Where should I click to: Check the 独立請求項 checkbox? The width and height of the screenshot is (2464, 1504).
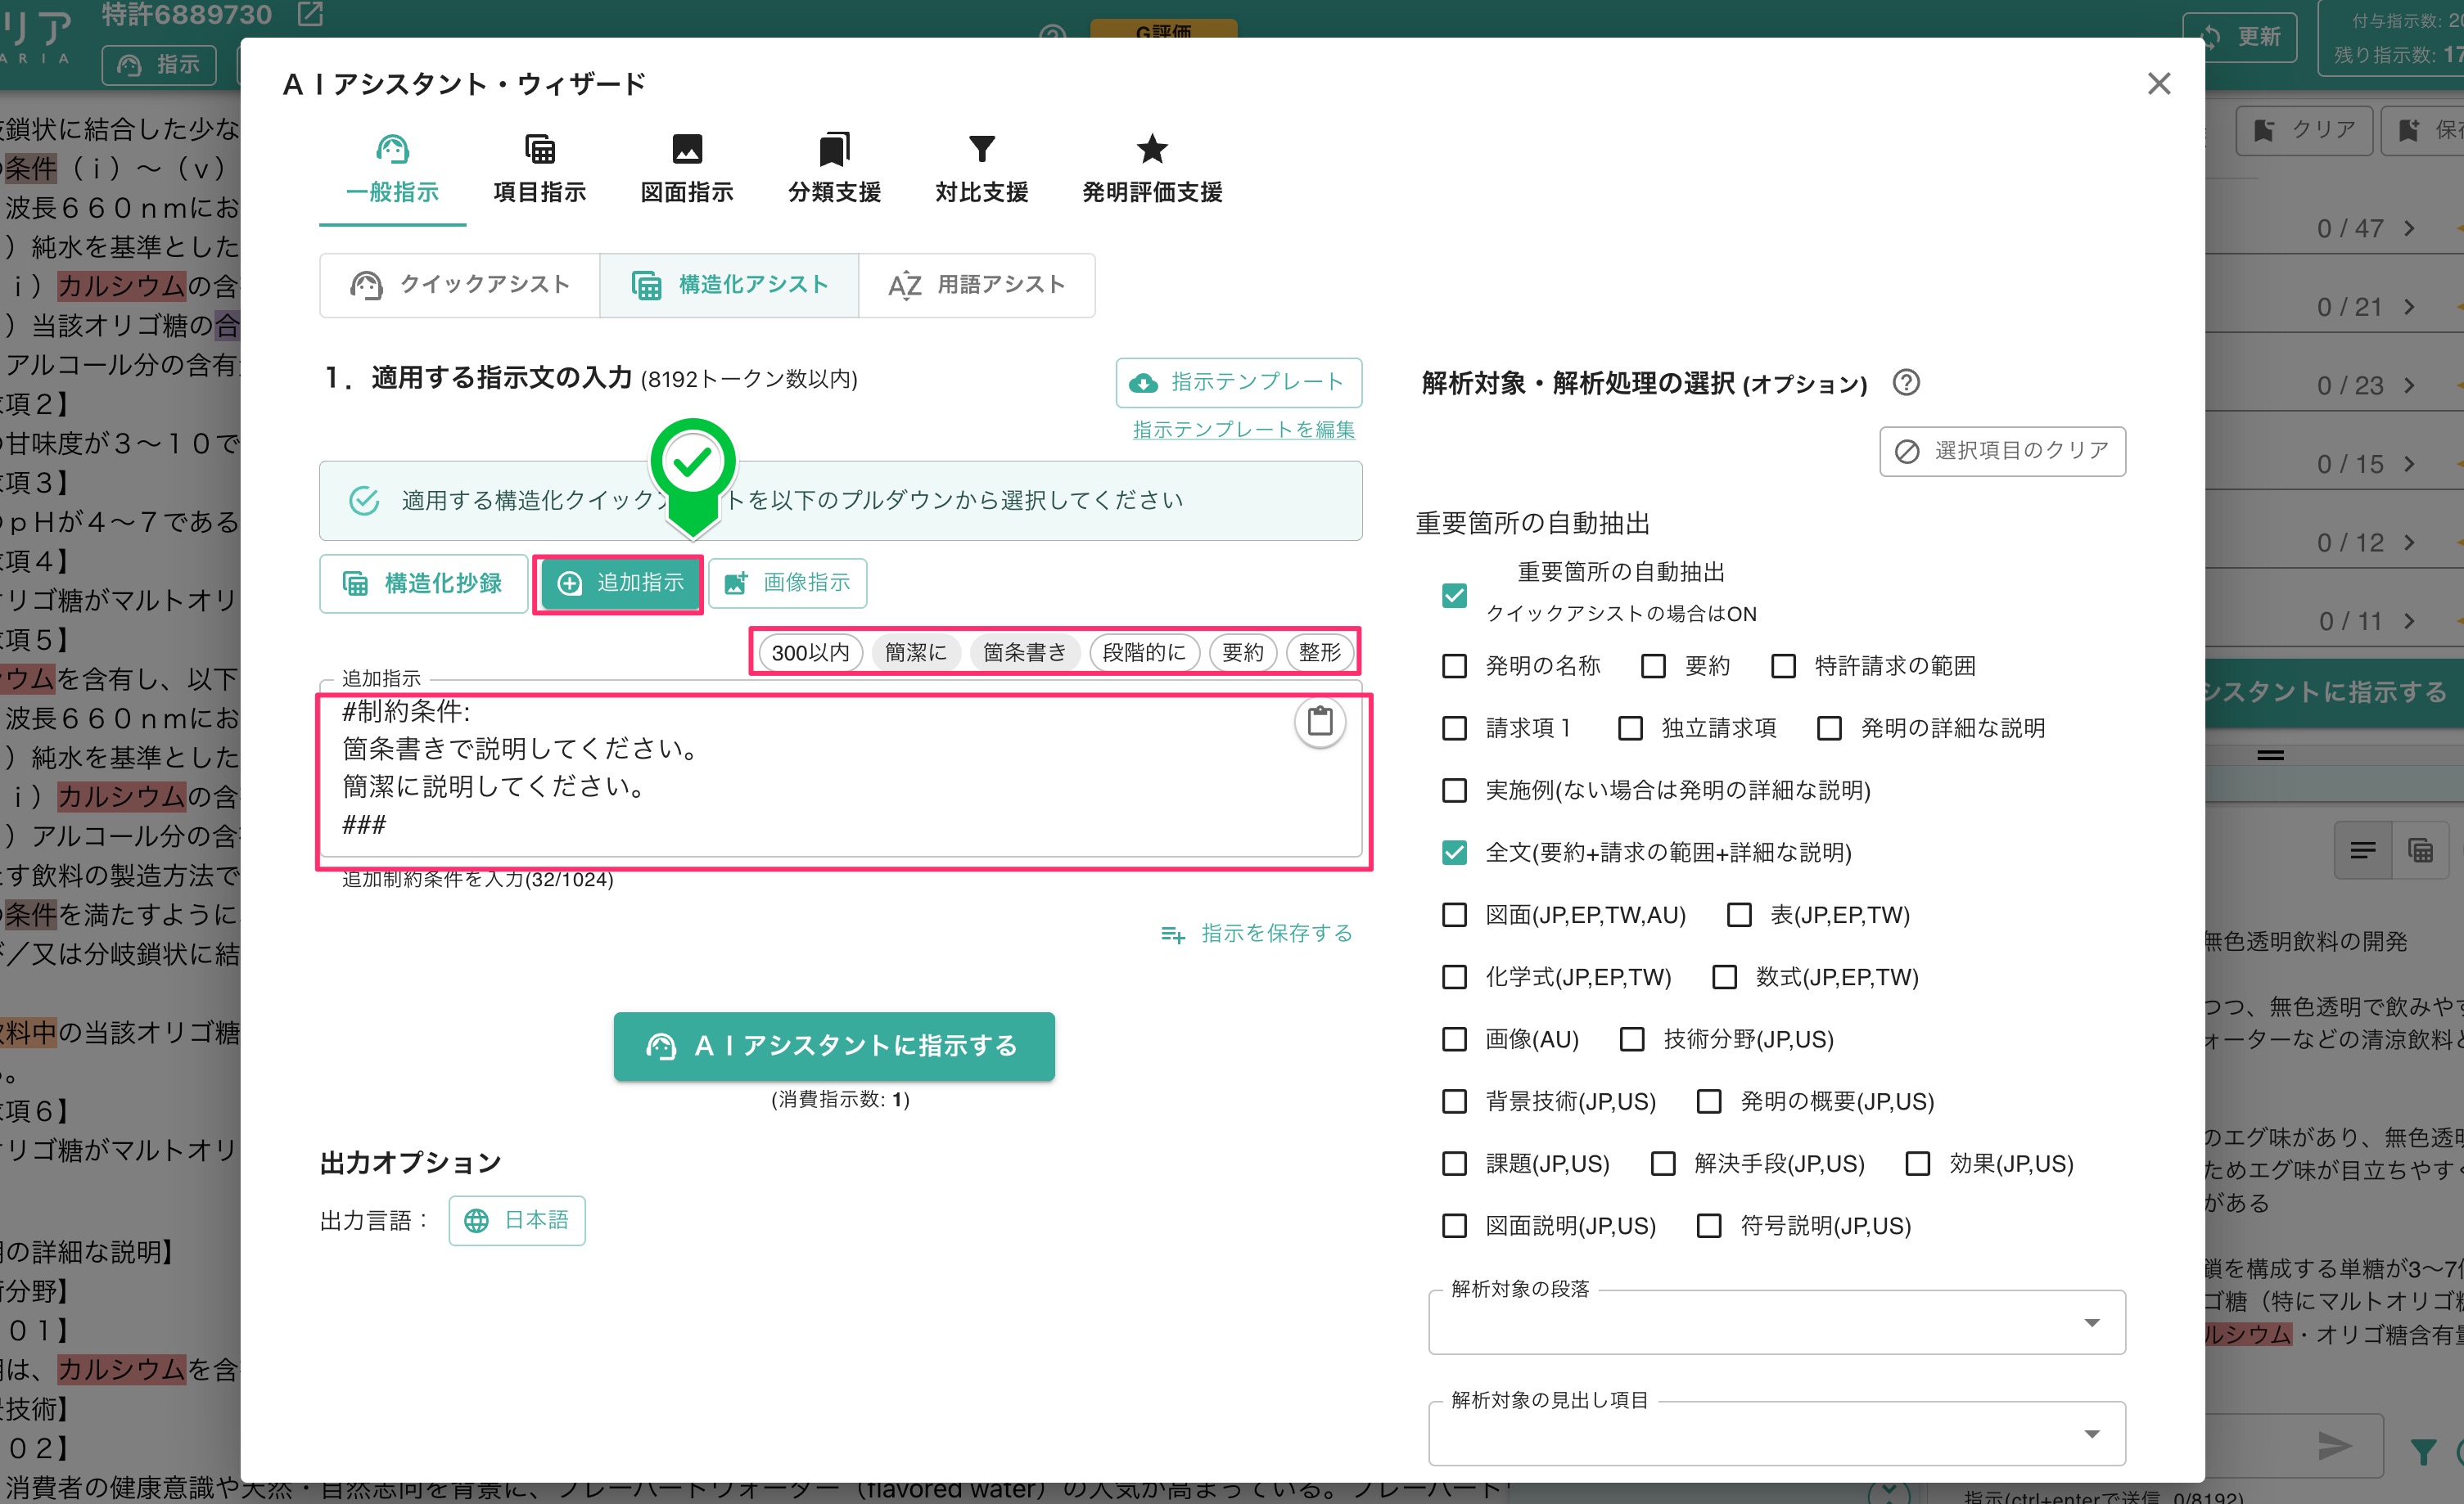pos(1630,727)
